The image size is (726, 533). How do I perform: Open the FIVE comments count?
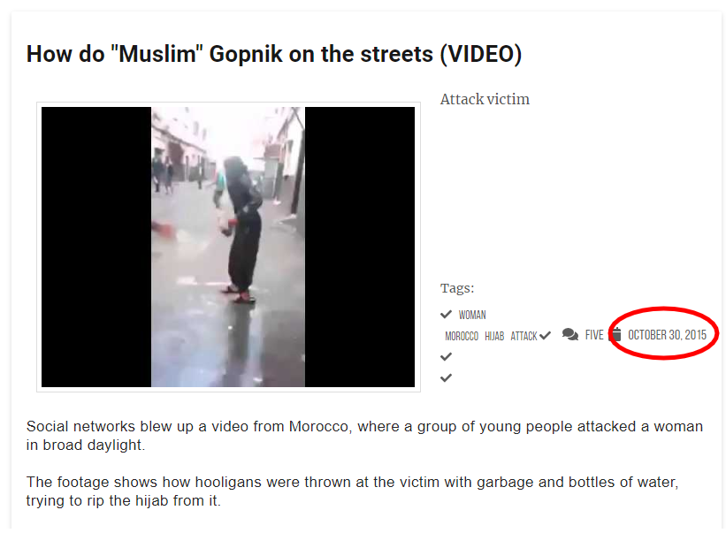[x=594, y=335]
